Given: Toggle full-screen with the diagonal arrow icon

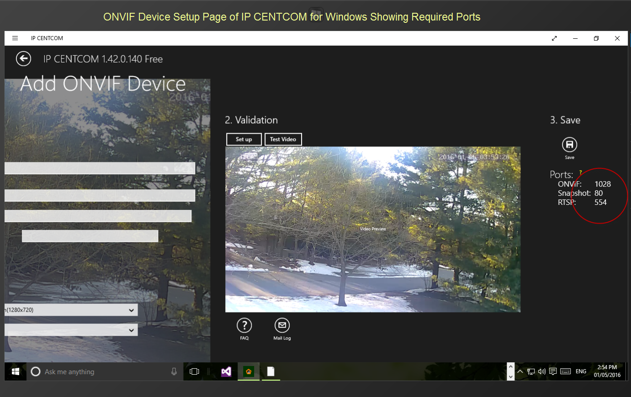Looking at the screenshot, I should pyautogui.click(x=554, y=38).
